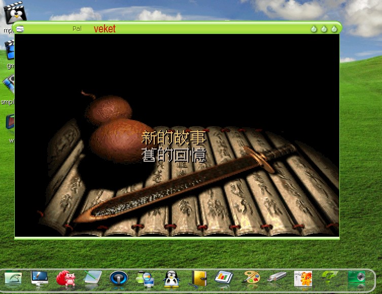Viewport: 382px width, 294px height.
Task: Launch the Tux penguin dock icon
Action: [171, 279]
